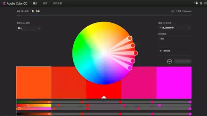Click the white base color triangle marker
Viewport: 207px width, 116px height.
(x=104, y=97)
